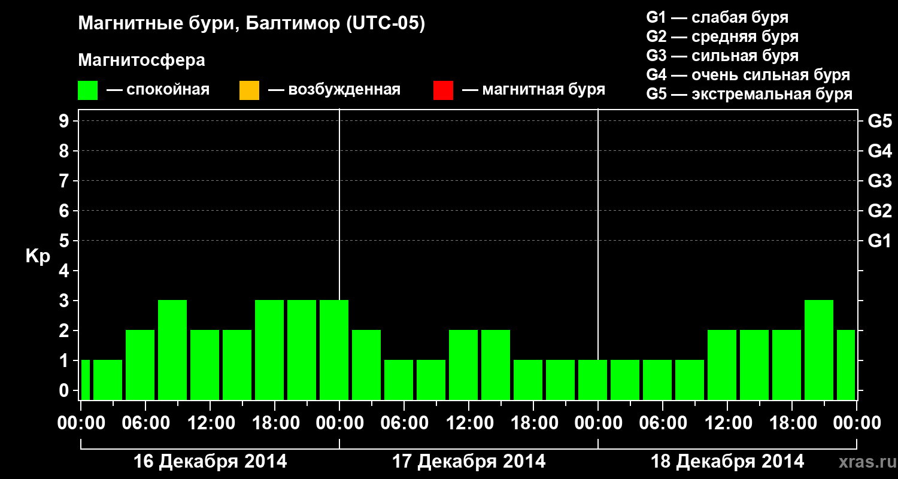The width and height of the screenshot is (898, 479).
Task: Select the 'G1 — слабая буря' legend line
Action: point(717,17)
